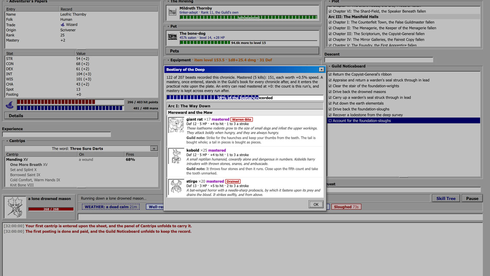
Task: Toggle the Put down the earth elementals checkbox
Action: pyautogui.click(x=330, y=103)
